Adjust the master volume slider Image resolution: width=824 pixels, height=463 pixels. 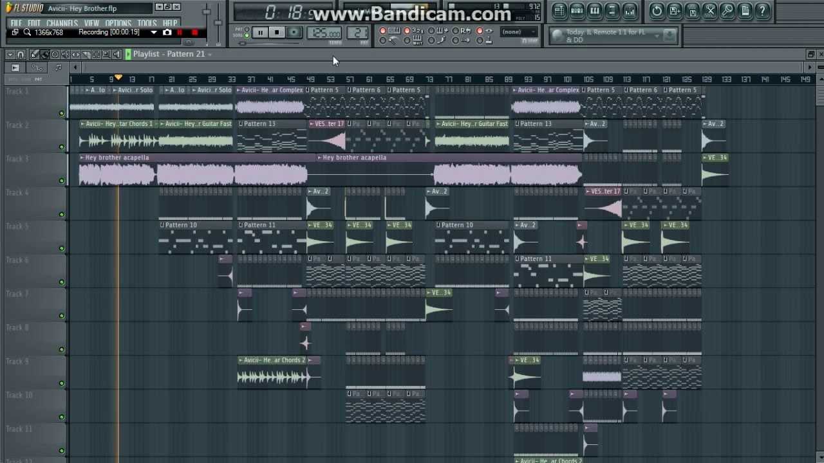pyautogui.click(x=206, y=12)
